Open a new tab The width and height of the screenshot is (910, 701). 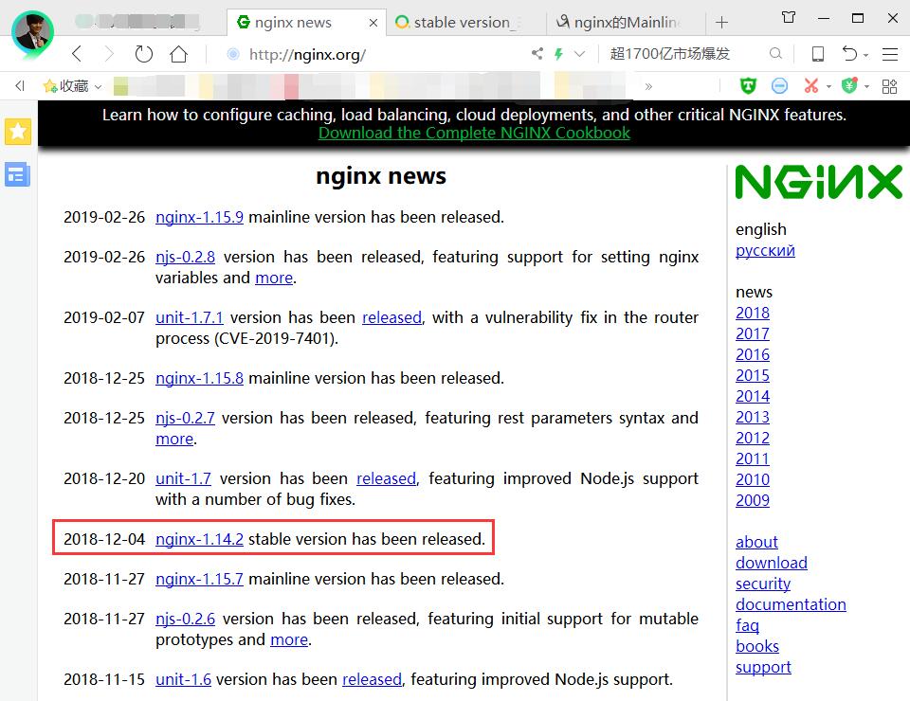coord(721,23)
